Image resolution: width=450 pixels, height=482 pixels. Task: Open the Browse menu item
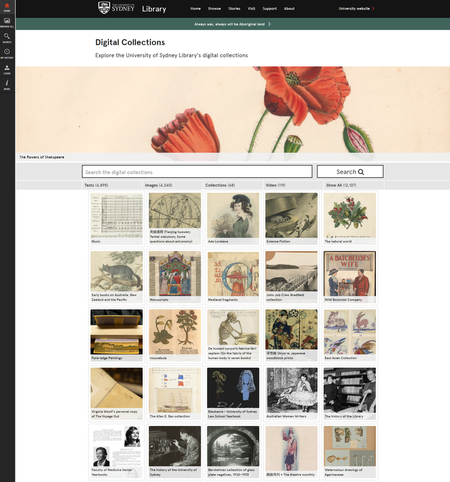(214, 8)
